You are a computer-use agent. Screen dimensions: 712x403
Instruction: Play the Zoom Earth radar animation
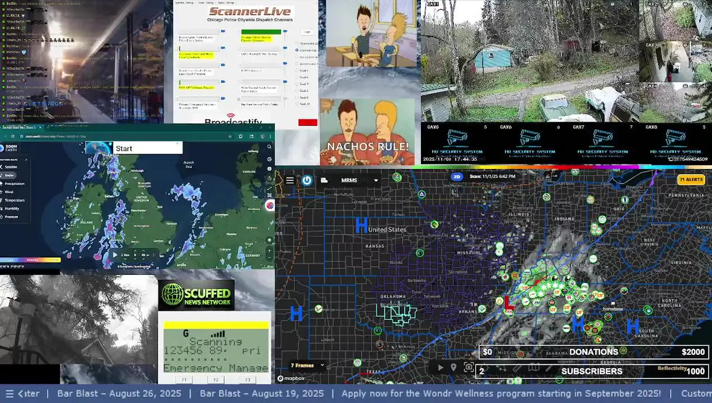tap(115, 255)
